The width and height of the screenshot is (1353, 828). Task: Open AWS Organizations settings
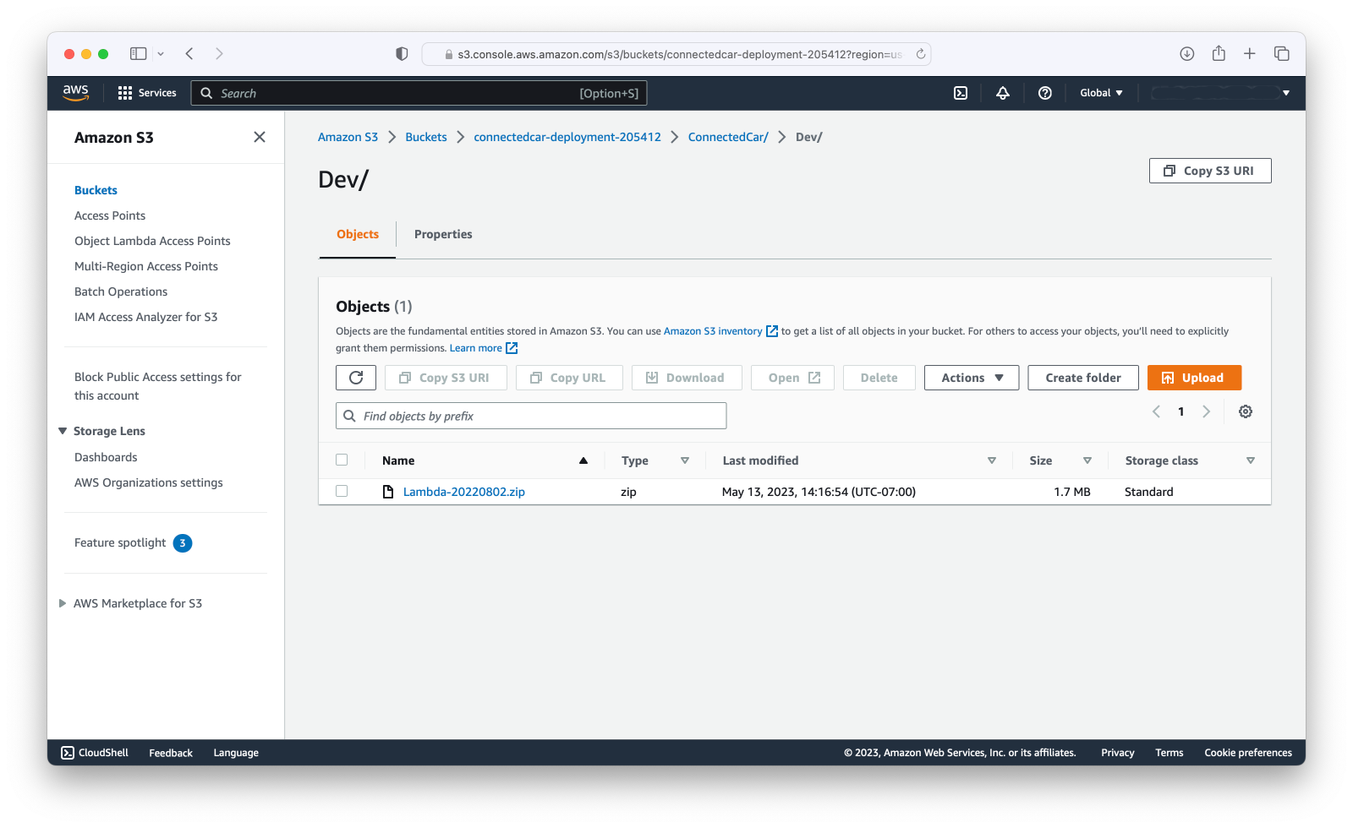point(149,482)
